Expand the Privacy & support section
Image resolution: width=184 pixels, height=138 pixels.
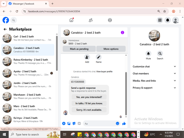pyautogui.click(x=154, y=88)
